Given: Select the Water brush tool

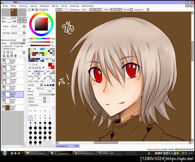Looking at the screenshot, I should [x=49, y=73].
